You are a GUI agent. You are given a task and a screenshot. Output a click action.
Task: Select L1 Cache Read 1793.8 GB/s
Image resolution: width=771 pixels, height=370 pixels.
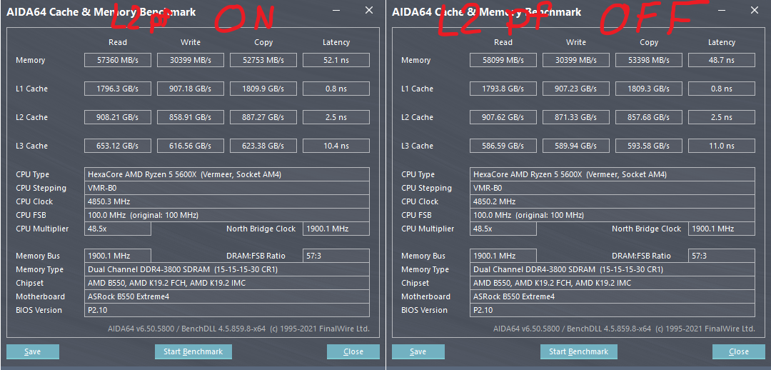tap(503, 89)
